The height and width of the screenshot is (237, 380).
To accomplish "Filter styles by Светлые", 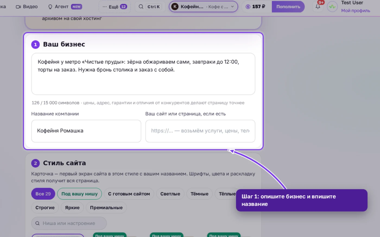I will pos(170,194).
